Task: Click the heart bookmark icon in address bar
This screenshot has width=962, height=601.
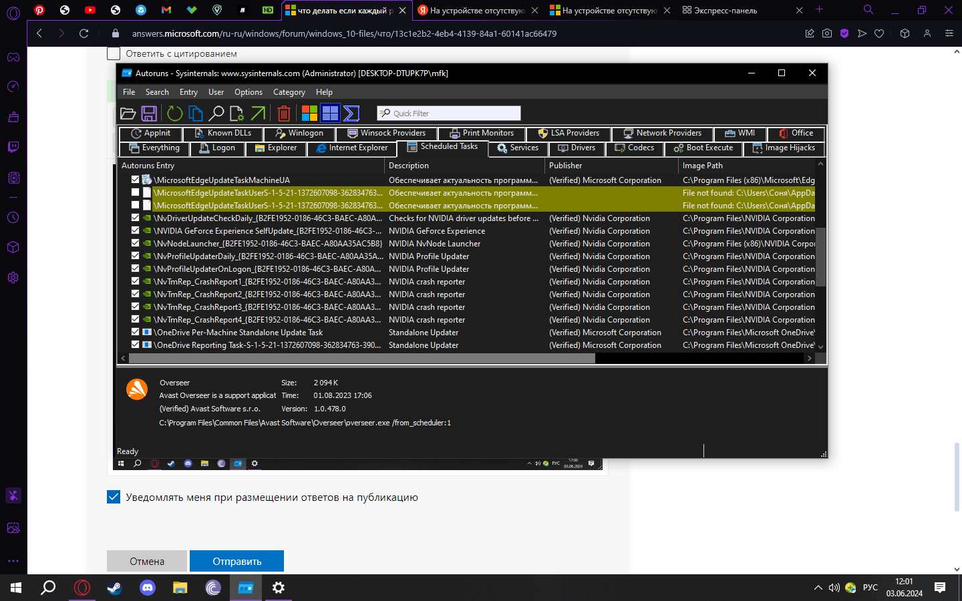Action: tap(879, 33)
